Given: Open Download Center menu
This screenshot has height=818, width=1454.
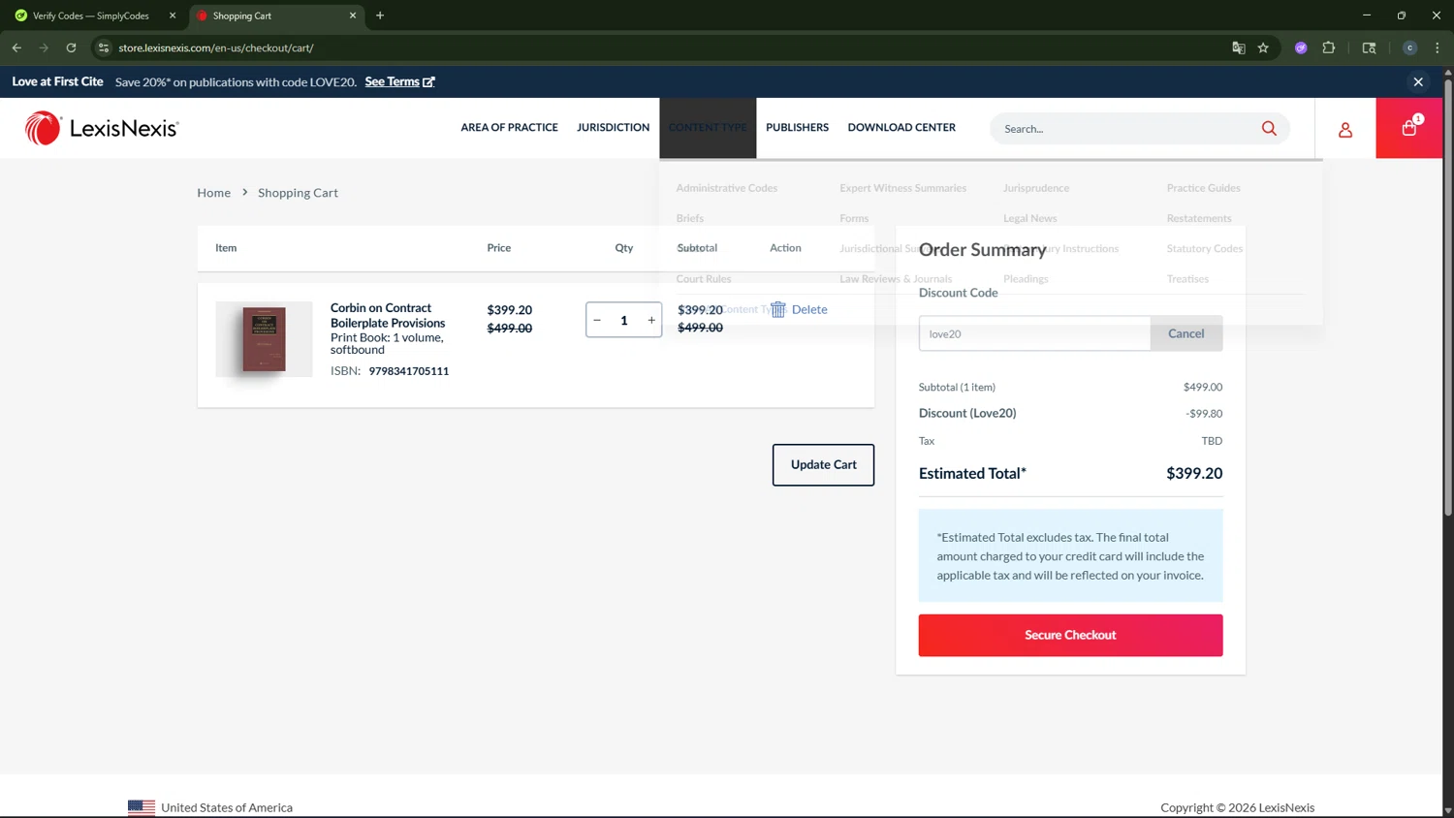Looking at the screenshot, I should (901, 127).
